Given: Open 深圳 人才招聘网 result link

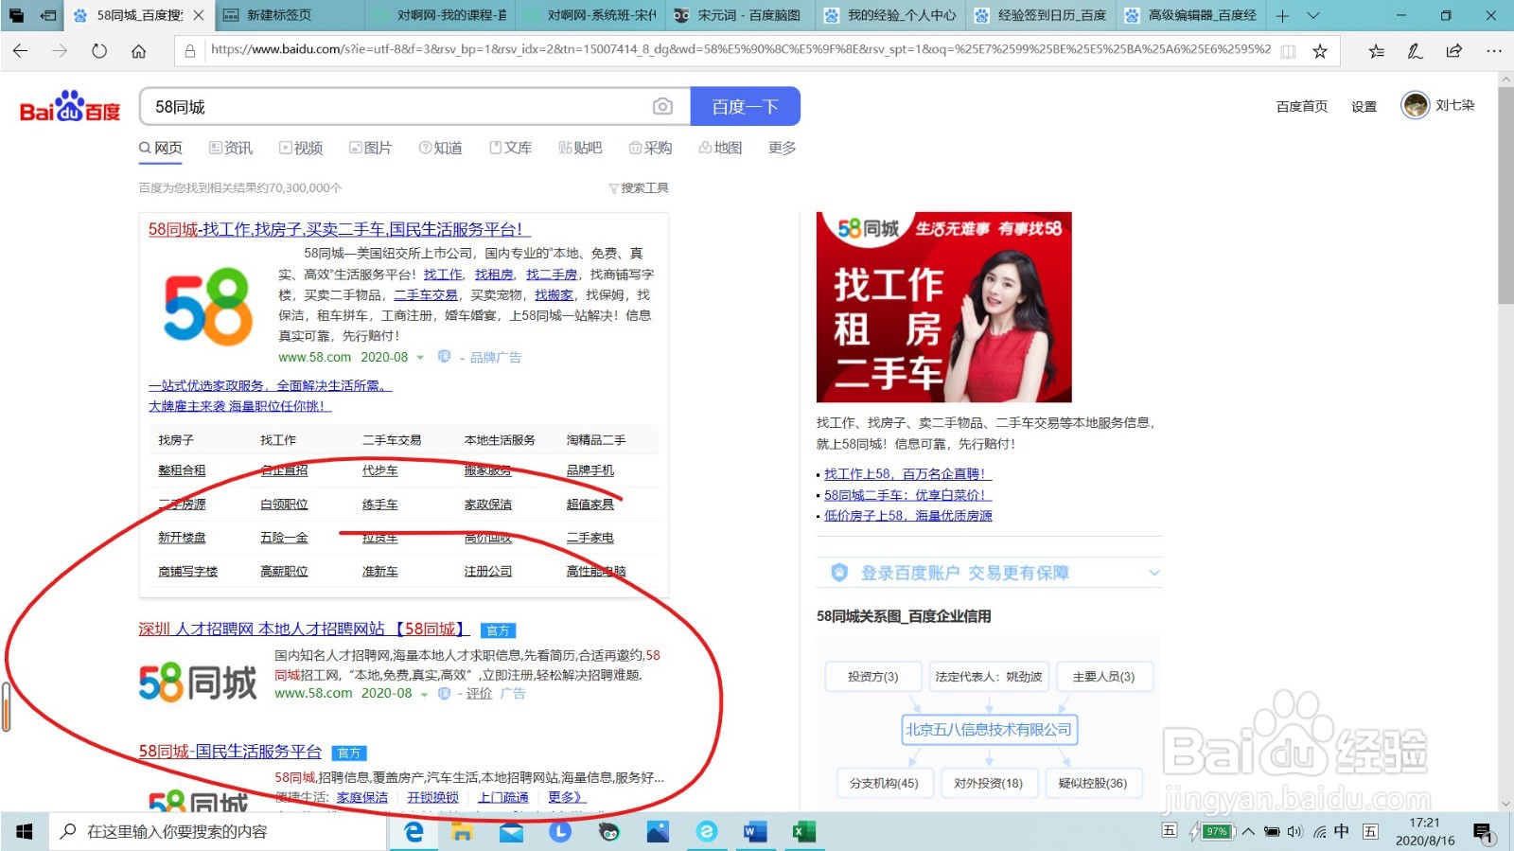Looking at the screenshot, I should pyautogui.click(x=304, y=629).
